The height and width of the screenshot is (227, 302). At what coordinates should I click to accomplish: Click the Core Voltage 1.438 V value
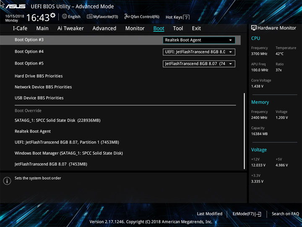[257, 86]
